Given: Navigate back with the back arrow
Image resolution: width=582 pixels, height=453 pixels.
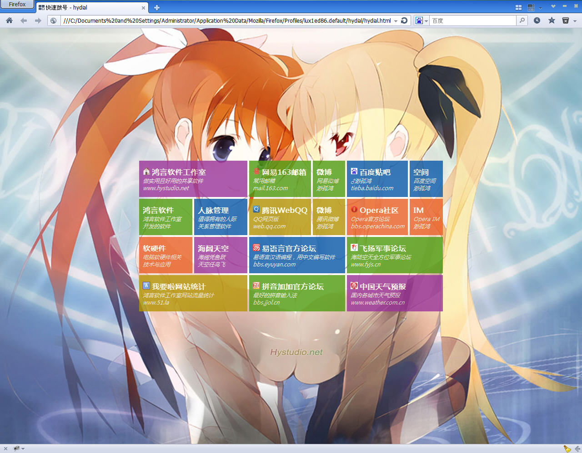Looking at the screenshot, I should coord(24,20).
